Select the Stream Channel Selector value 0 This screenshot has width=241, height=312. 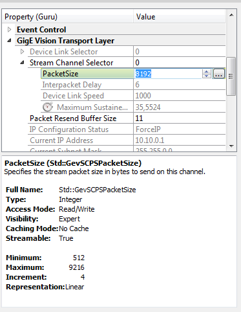click(x=137, y=63)
